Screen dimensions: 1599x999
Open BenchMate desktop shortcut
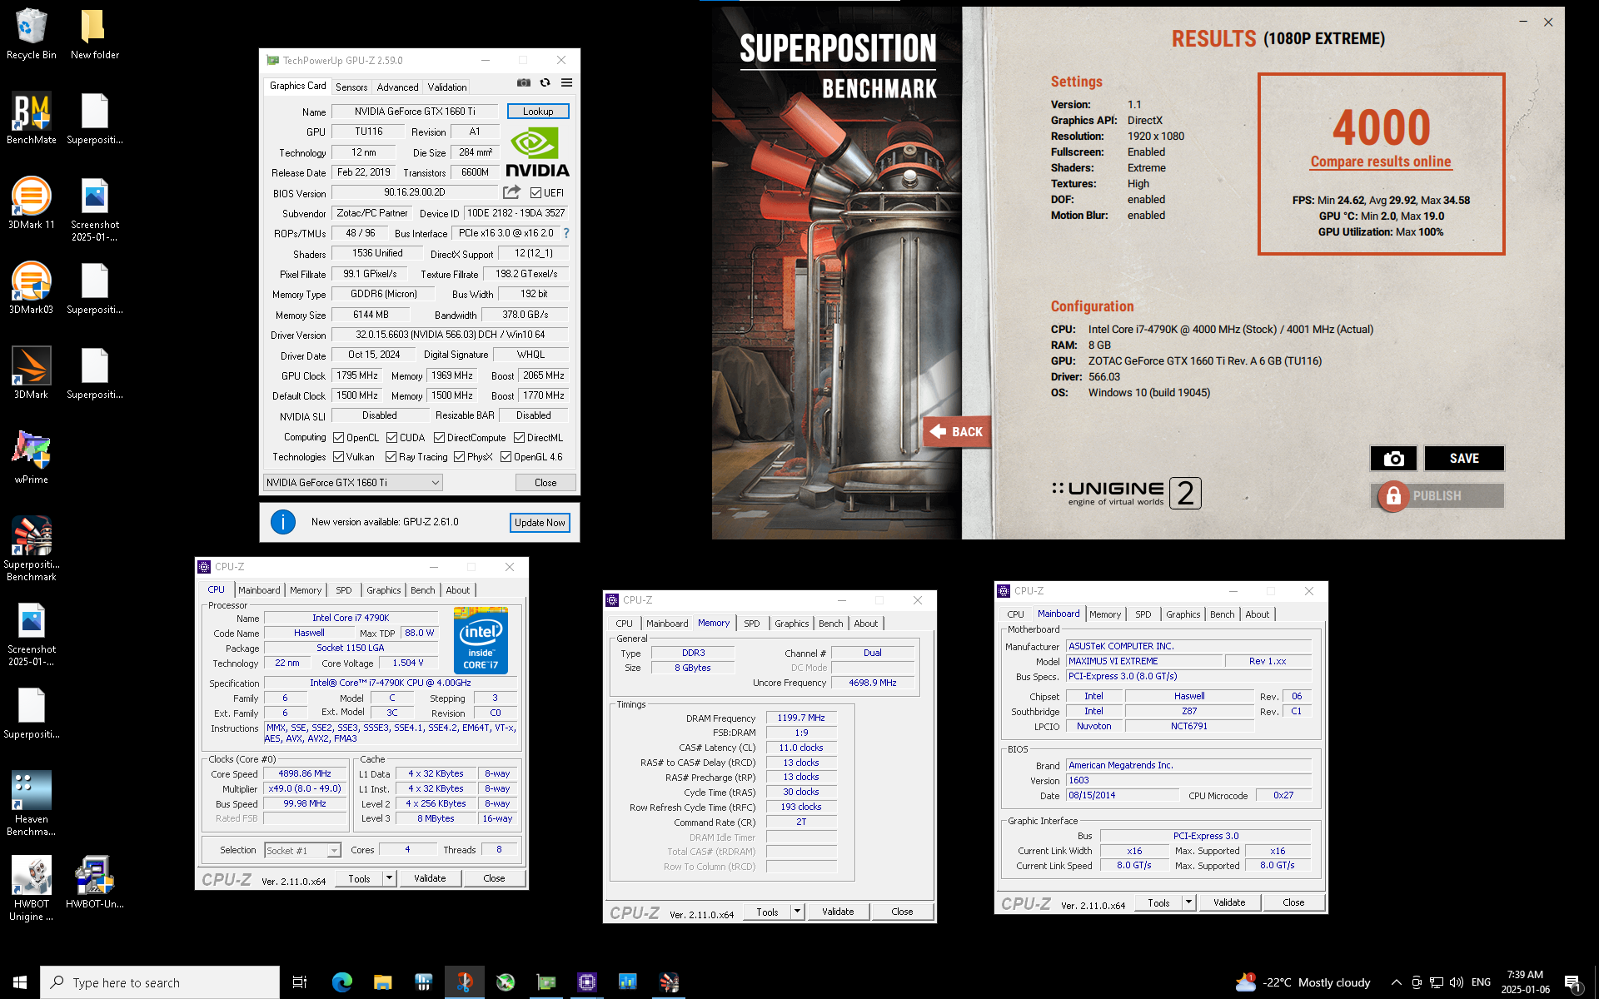pos(32,118)
